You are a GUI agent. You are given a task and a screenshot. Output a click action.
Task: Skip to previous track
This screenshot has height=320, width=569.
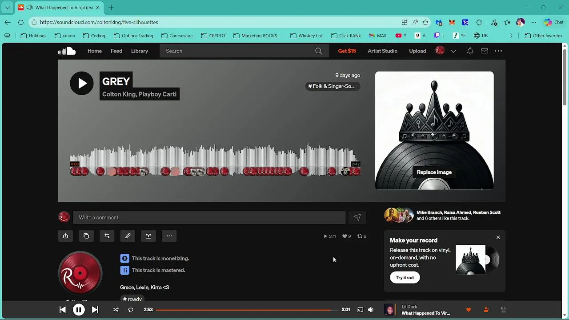[63, 310]
